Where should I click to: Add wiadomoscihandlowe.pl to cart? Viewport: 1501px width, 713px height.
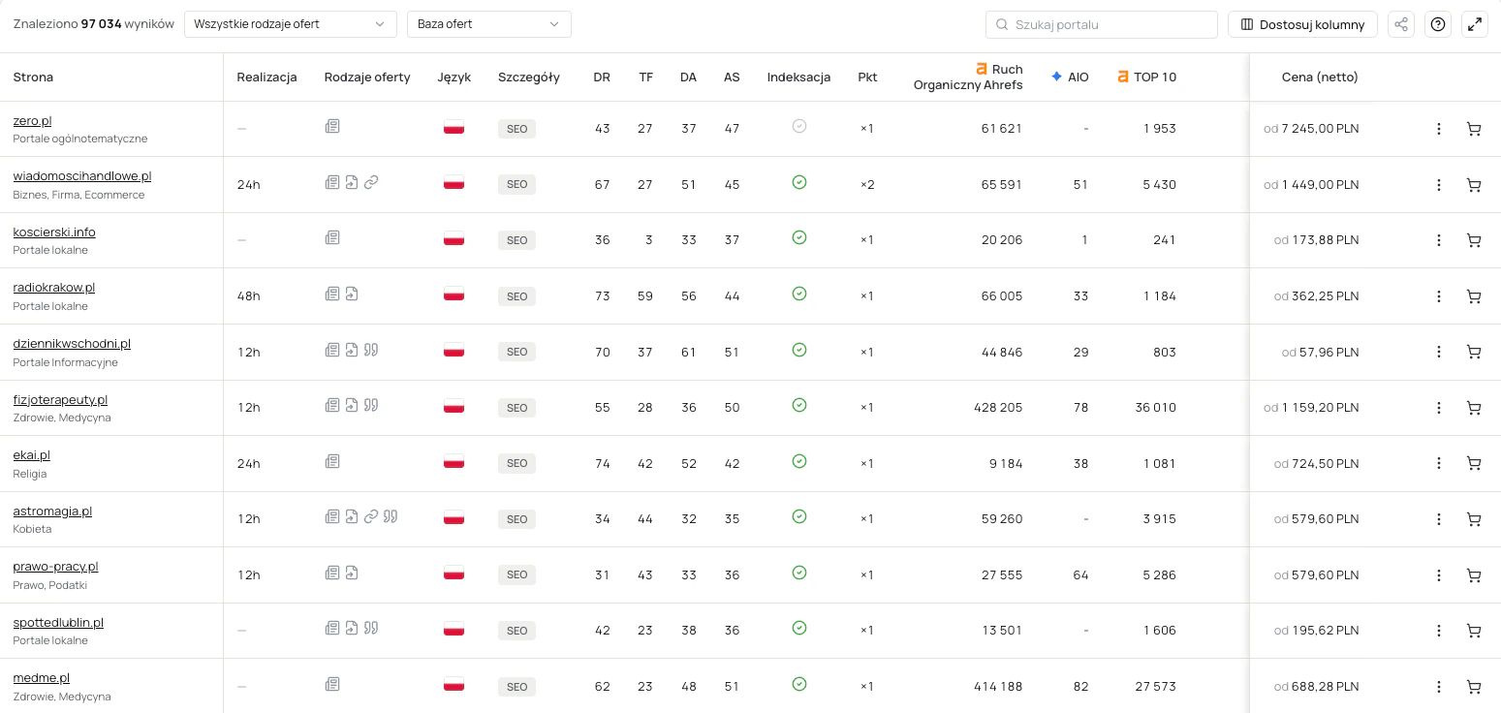pos(1474,185)
